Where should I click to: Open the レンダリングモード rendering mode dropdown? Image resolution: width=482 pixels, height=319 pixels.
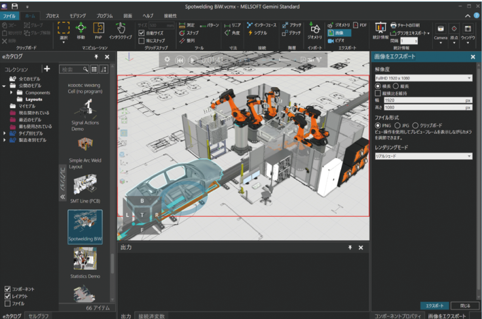click(x=422, y=156)
